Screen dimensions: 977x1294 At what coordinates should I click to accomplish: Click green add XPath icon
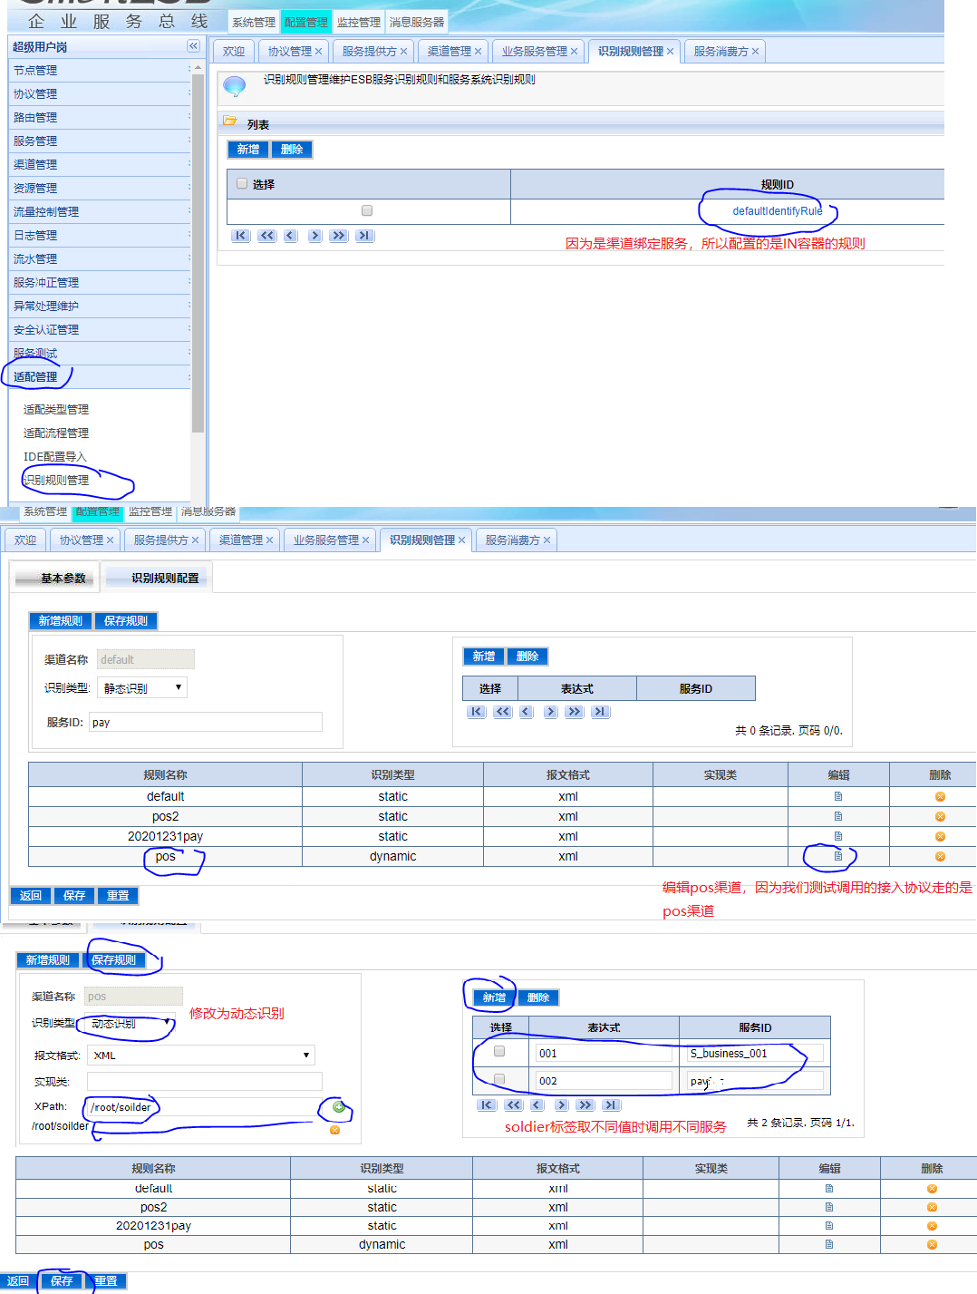click(x=338, y=1107)
